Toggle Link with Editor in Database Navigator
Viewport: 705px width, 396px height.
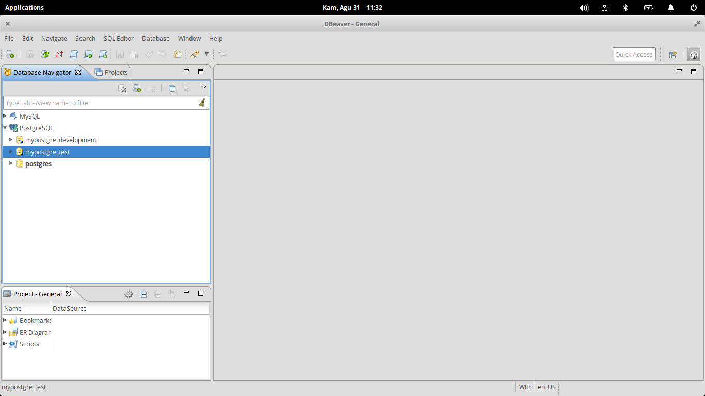(186, 88)
